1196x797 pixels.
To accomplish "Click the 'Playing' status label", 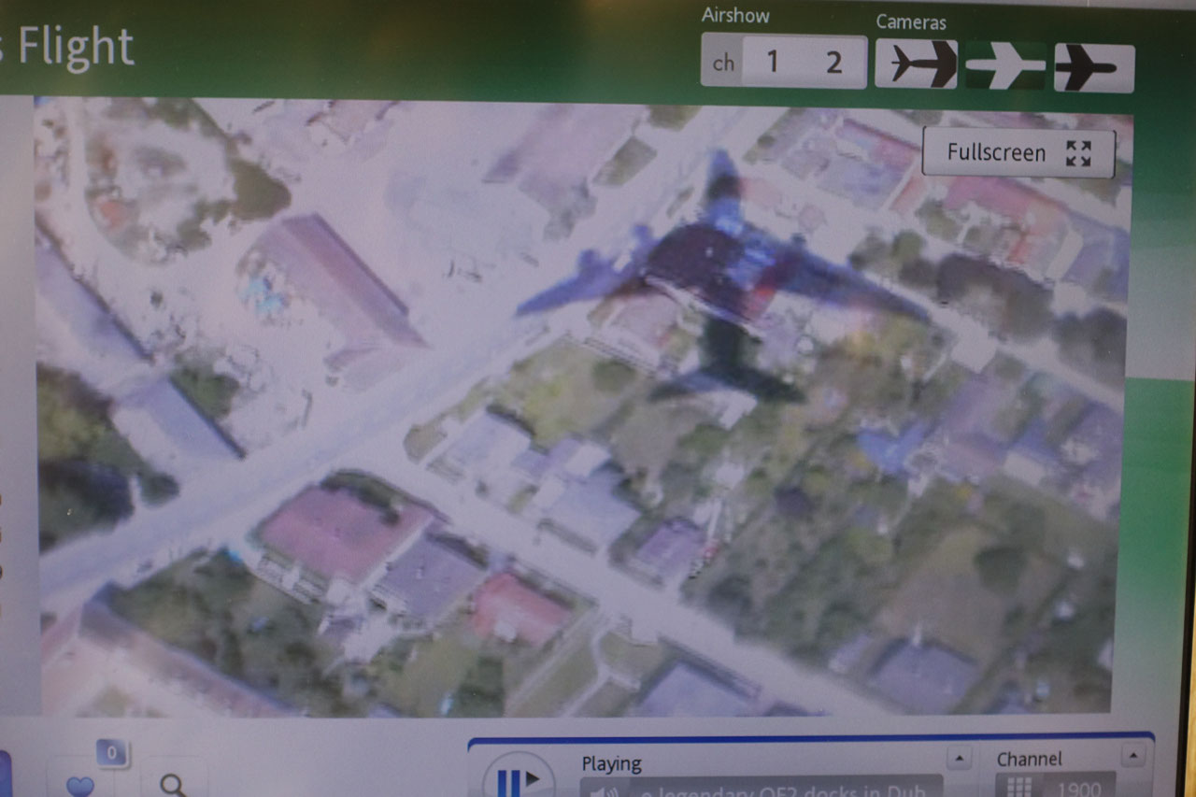I will pyautogui.click(x=611, y=763).
